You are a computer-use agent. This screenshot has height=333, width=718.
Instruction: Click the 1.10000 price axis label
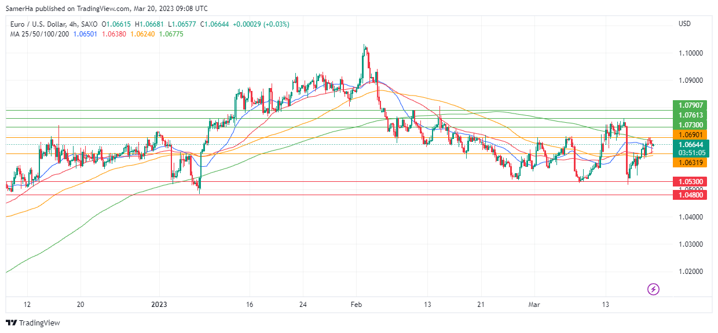pyautogui.click(x=691, y=53)
